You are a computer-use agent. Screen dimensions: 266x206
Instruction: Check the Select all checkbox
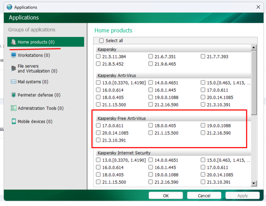pos(101,40)
